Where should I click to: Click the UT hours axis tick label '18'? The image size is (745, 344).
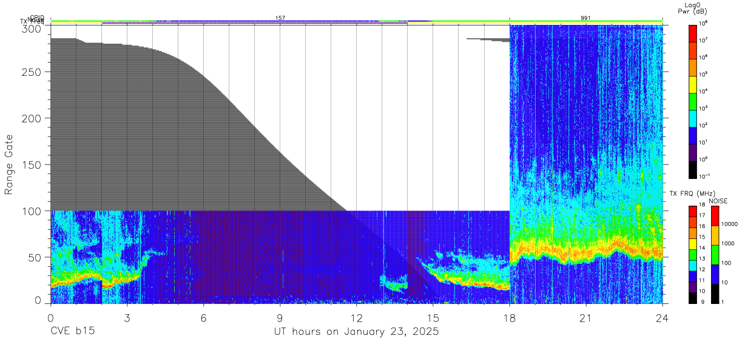pyautogui.click(x=509, y=319)
